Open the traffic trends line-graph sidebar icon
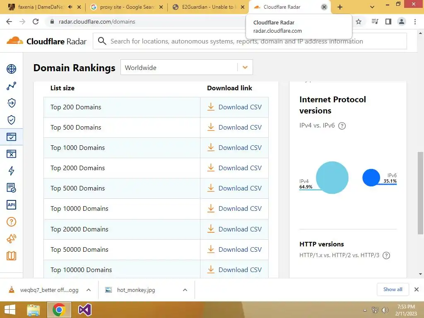Image resolution: width=424 pixels, height=318 pixels. pos(11,86)
